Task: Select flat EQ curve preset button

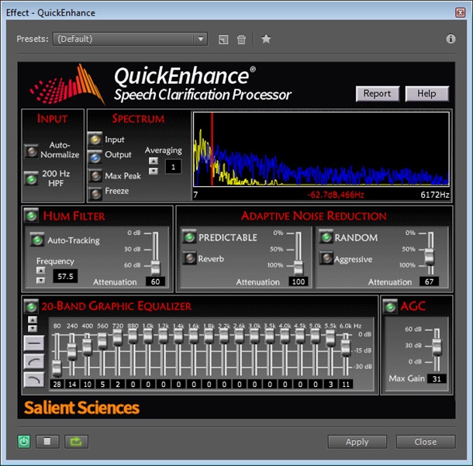Action: pos(34,343)
